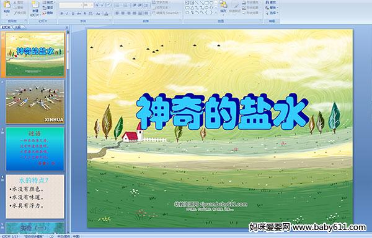372x238 pixels.
Task: Open the Replace dropdown in editing group
Action: (272, 7)
